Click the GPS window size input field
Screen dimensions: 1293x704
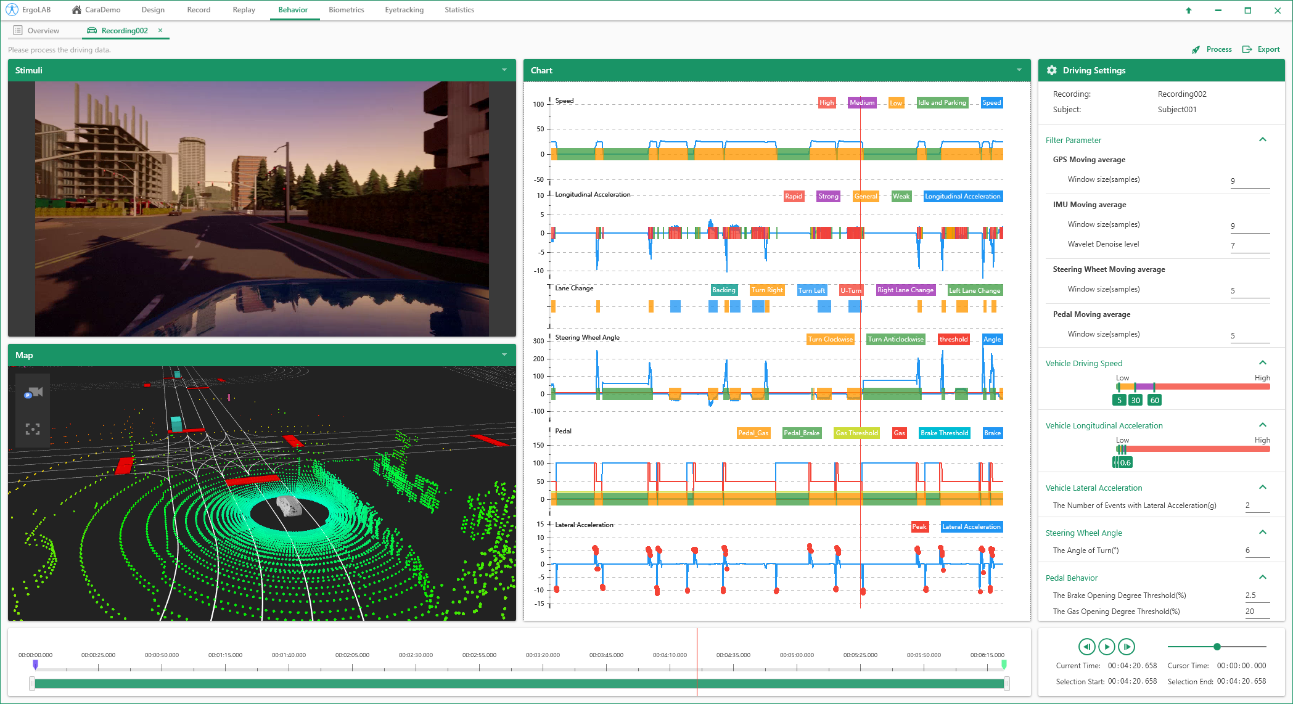tap(1249, 181)
